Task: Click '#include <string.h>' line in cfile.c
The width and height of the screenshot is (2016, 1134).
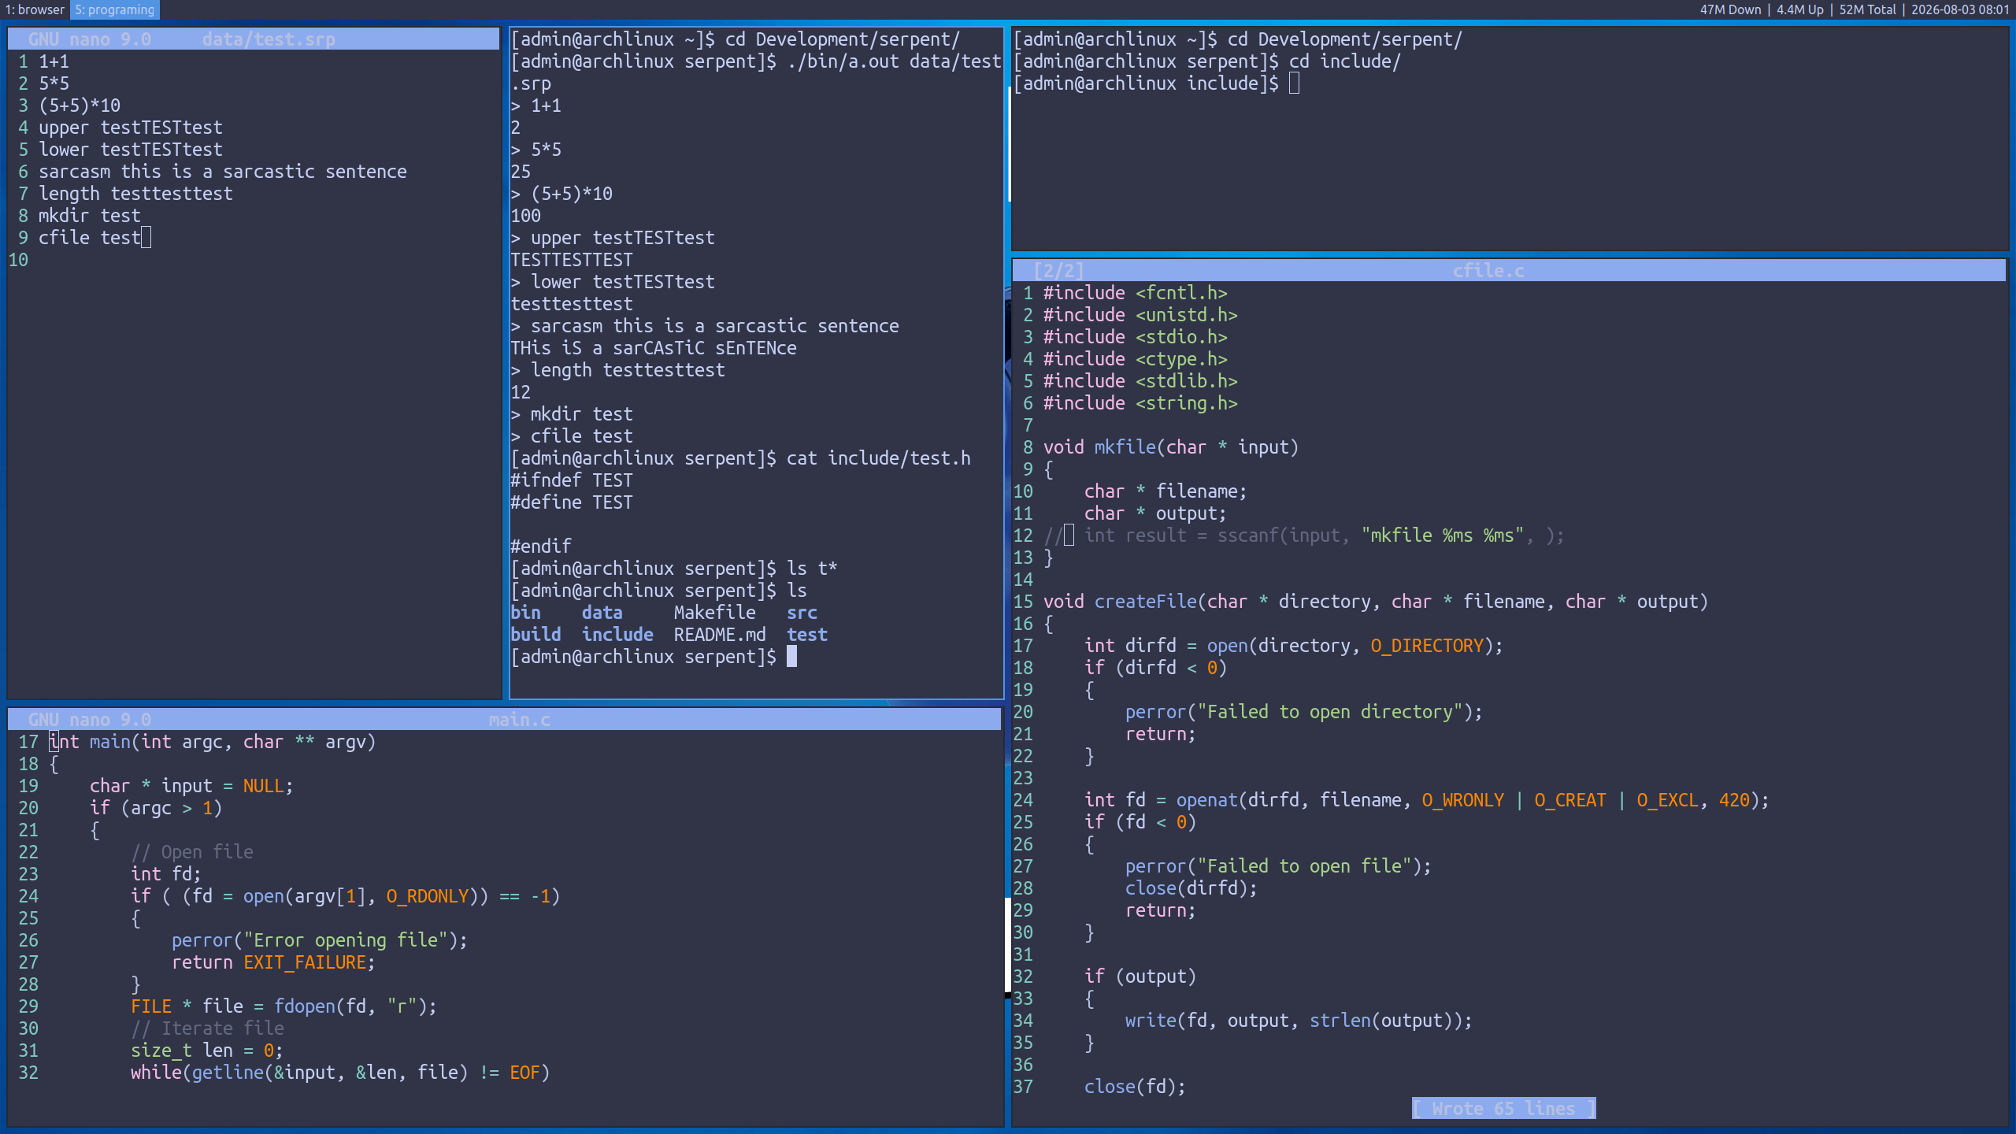Action: click(x=1140, y=403)
